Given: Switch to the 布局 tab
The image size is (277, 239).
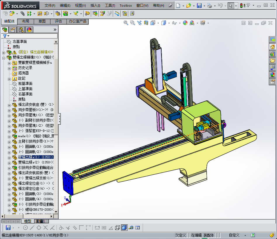Looking at the screenshot, I should point(26,21).
